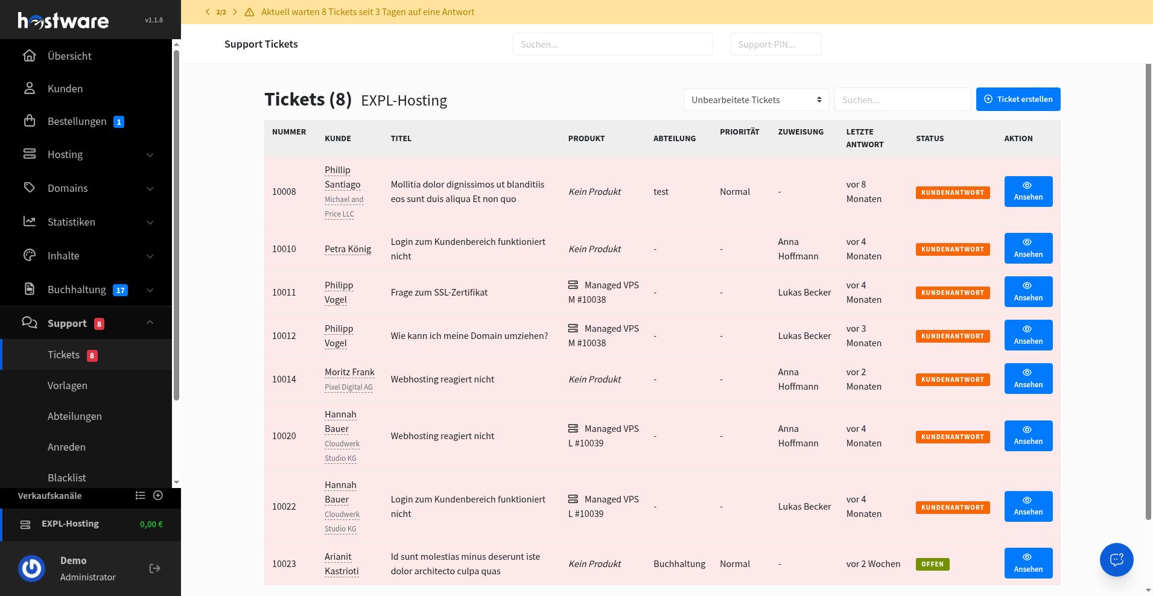1153x596 pixels.
Task: Expand the Buchhaltung menu chevron
Action: 150,290
